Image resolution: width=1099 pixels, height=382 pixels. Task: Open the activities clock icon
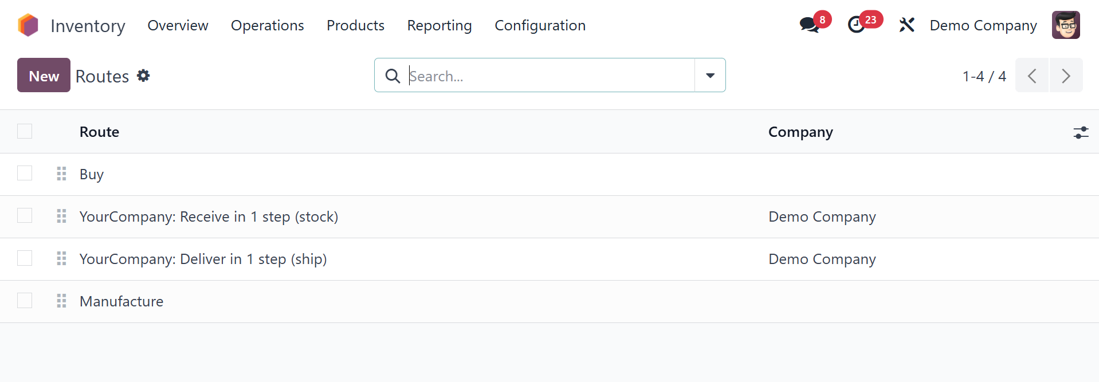[857, 25]
